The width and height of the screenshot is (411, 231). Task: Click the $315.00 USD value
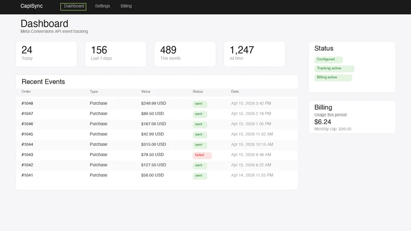tap(154, 144)
